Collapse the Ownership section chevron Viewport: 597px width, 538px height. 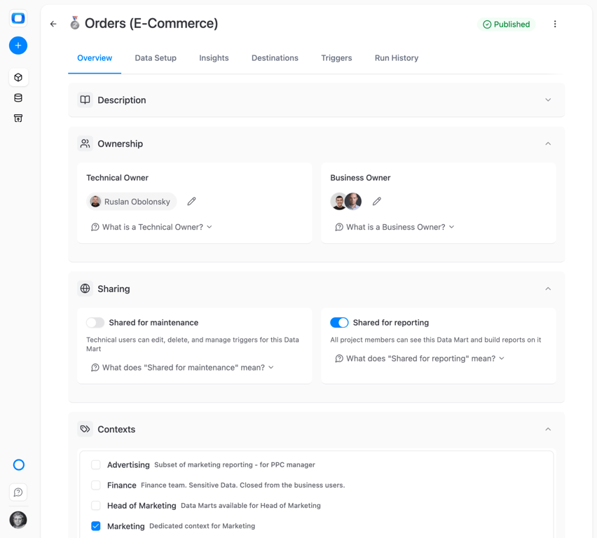point(548,144)
